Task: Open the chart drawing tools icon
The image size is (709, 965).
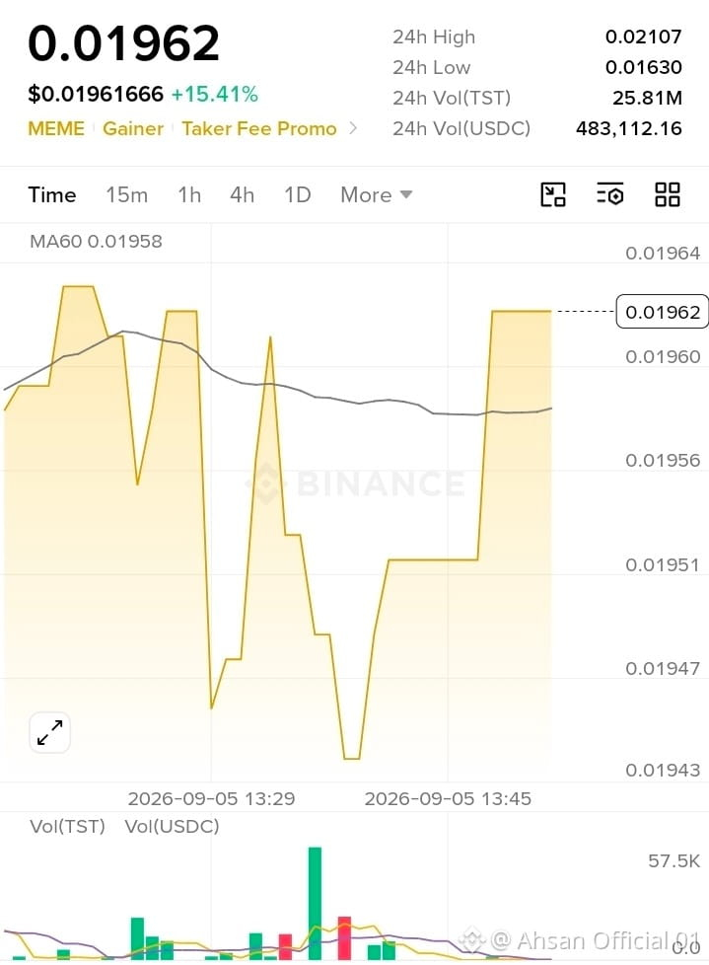Action: pos(553,194)
